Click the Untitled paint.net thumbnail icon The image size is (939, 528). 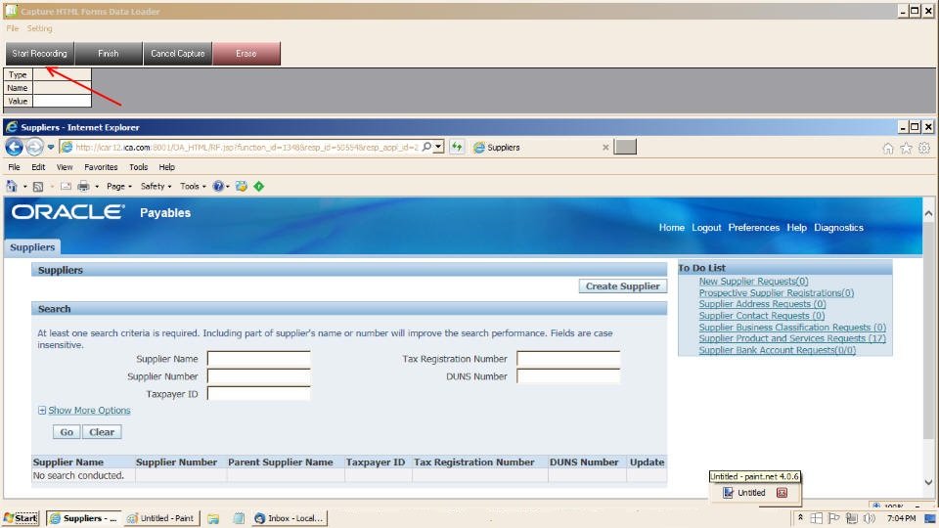tap(728, 493)
